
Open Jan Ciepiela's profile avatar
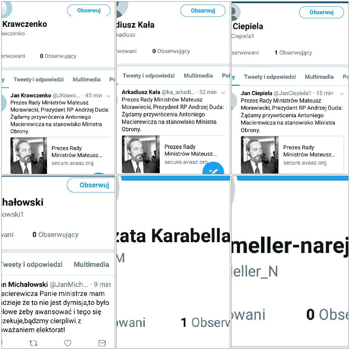coord(236,12)
